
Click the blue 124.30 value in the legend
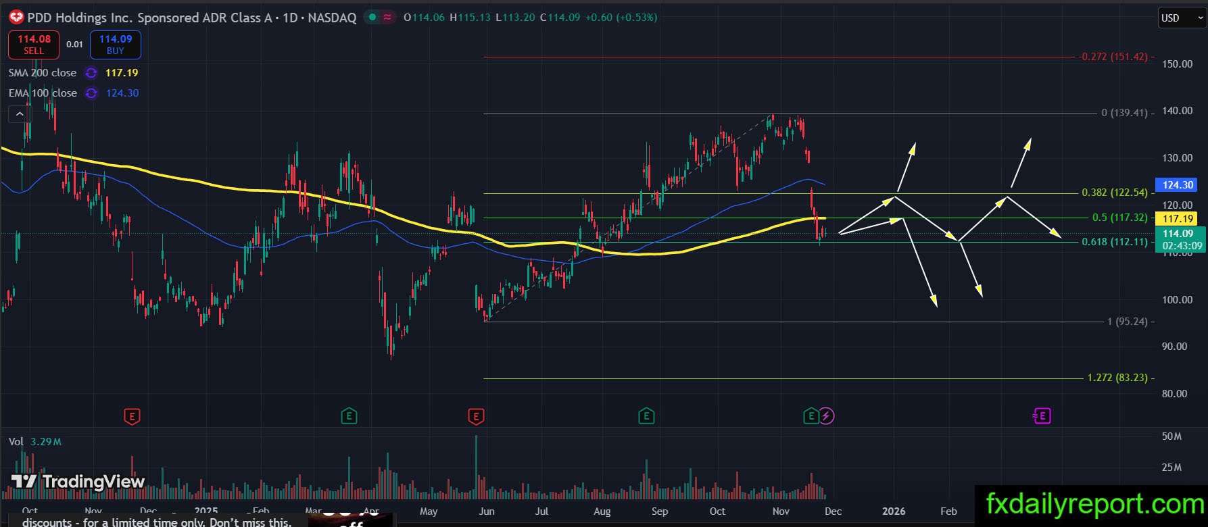pos(122,93)
